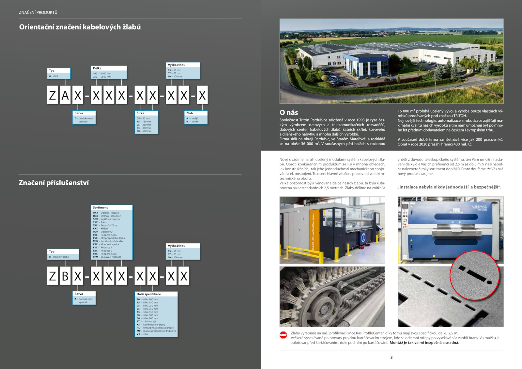522x369 pixels.
Task: Click 'MXX – Kabelová průchodka' entry
Action: point(108,241)
